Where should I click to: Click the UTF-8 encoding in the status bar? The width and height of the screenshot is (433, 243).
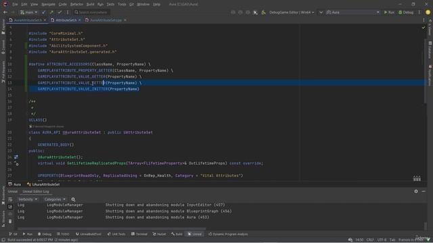tap(382, 240)
